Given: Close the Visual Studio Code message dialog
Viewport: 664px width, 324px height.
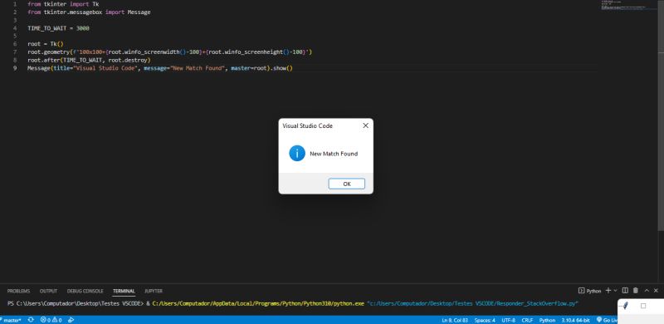Looking at the screenshot, I should [x=365, y=125].
